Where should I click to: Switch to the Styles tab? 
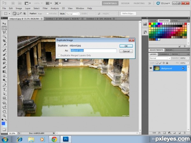(174, 21)
